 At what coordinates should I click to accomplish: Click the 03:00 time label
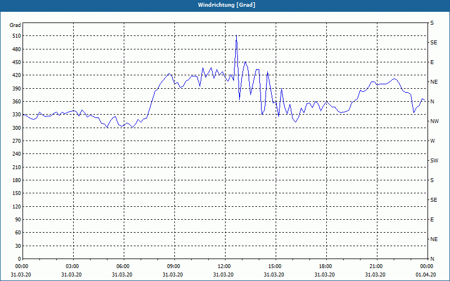[x=73, y=266]
